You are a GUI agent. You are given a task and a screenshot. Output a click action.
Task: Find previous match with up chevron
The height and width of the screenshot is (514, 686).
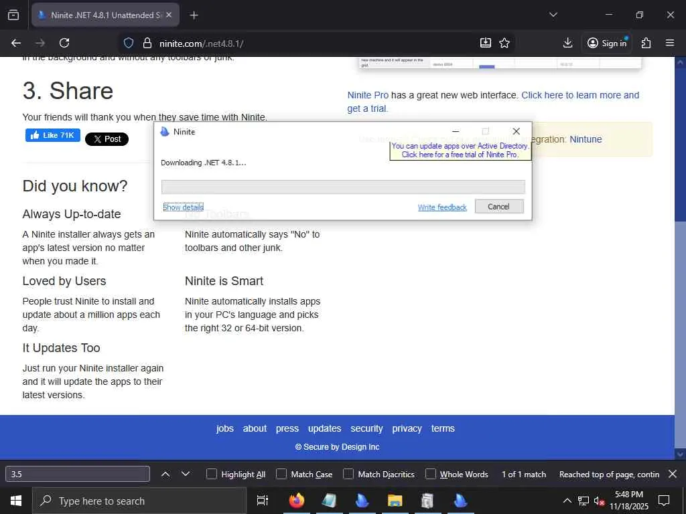click(165, 475)
